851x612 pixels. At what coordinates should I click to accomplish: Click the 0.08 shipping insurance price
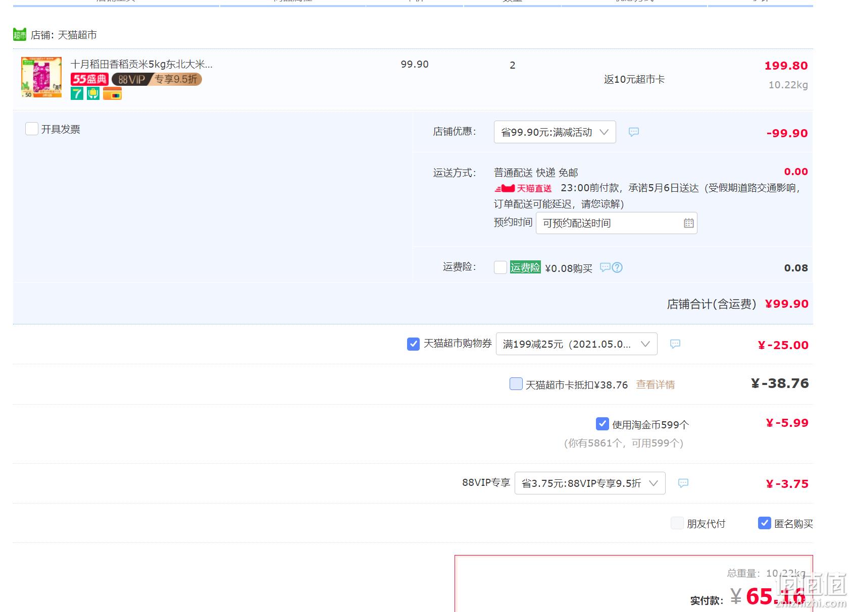coord(796,268)
